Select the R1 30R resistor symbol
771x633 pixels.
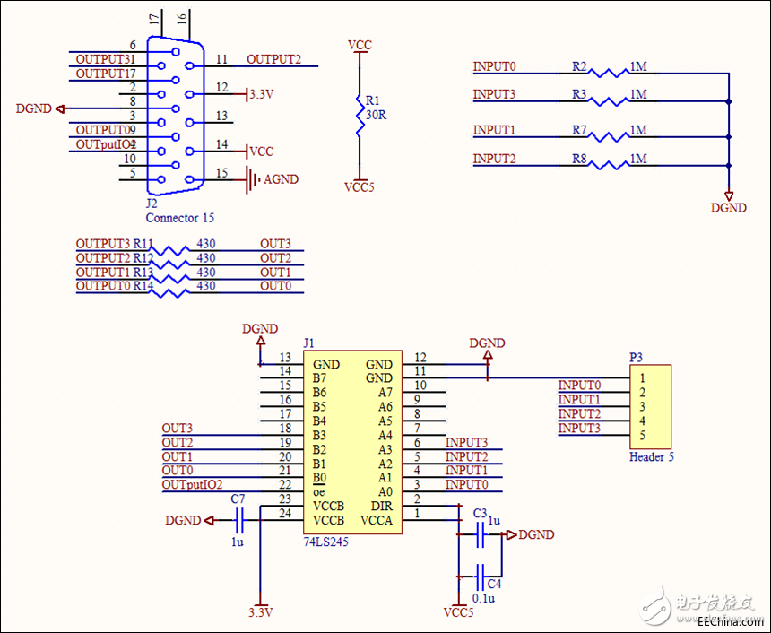pos(359,114)
